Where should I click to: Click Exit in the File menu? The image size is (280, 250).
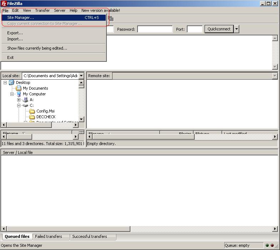point(54,57)
